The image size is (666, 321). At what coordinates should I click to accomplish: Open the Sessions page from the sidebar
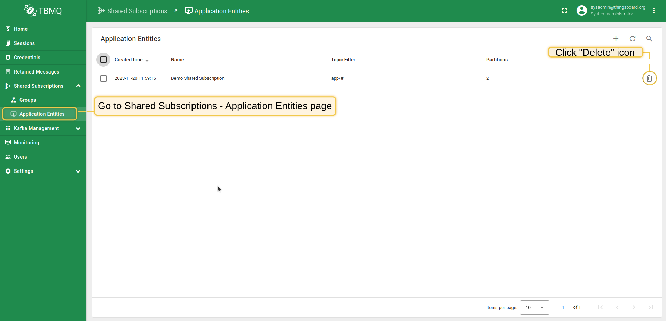(24, 43)
